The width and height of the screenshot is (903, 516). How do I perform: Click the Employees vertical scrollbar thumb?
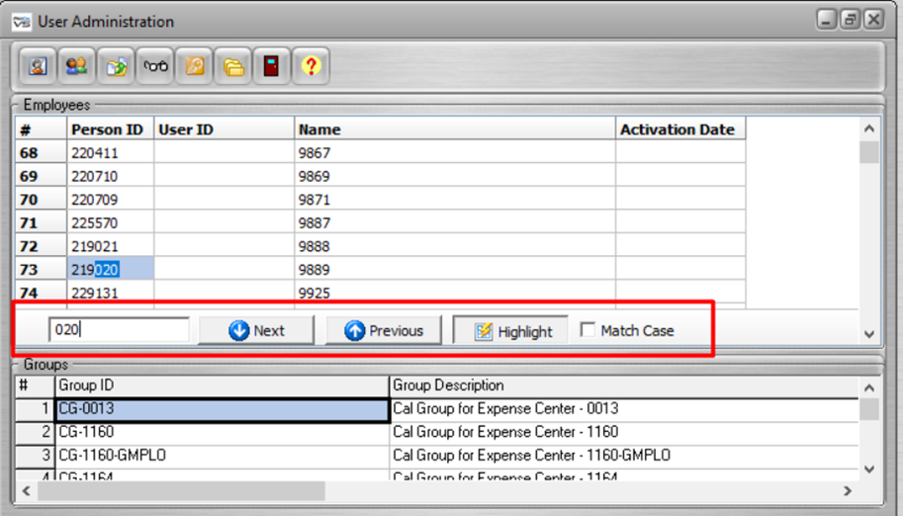[869, 152]
